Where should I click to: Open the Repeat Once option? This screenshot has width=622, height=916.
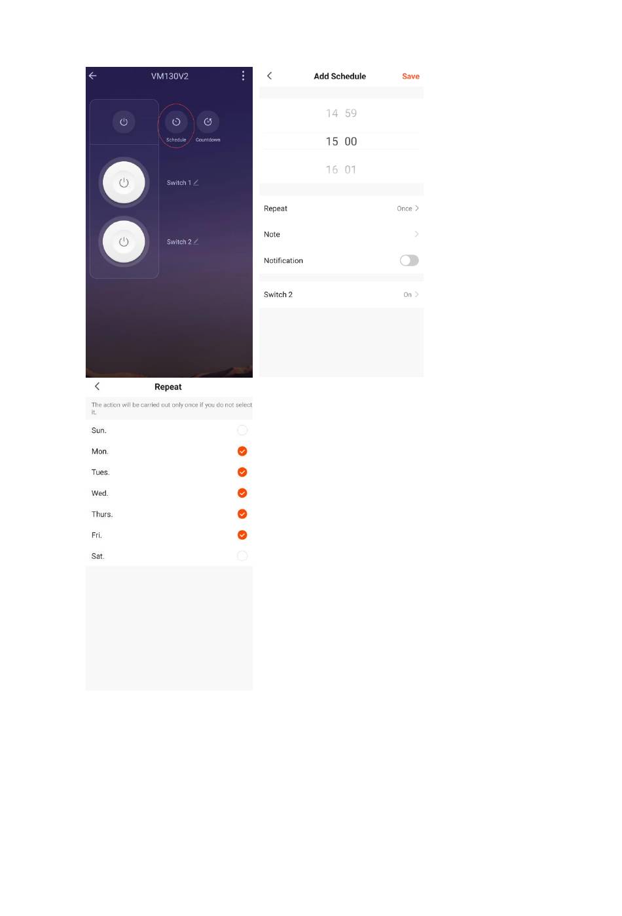click(407, 209)
